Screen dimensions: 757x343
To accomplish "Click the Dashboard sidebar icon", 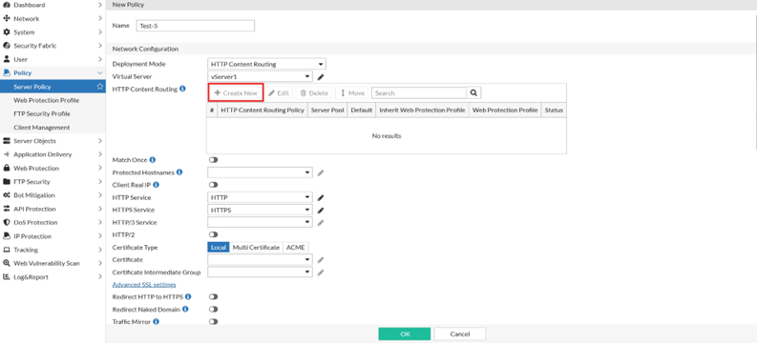I will 7,5.
